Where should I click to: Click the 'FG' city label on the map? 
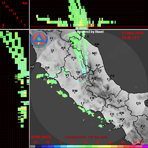139,103
